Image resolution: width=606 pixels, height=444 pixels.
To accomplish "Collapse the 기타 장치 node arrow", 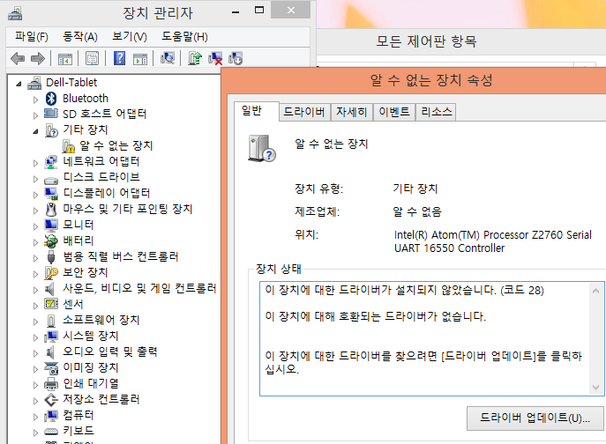I will point(35,131).
